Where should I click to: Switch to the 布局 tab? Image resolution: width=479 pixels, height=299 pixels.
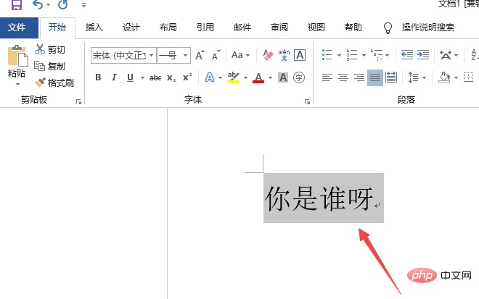[x=168, y=28]
